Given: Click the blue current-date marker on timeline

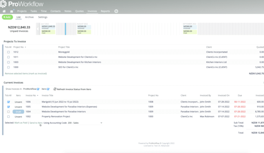Looking at the screenshot, I should (x=65, y=29).
